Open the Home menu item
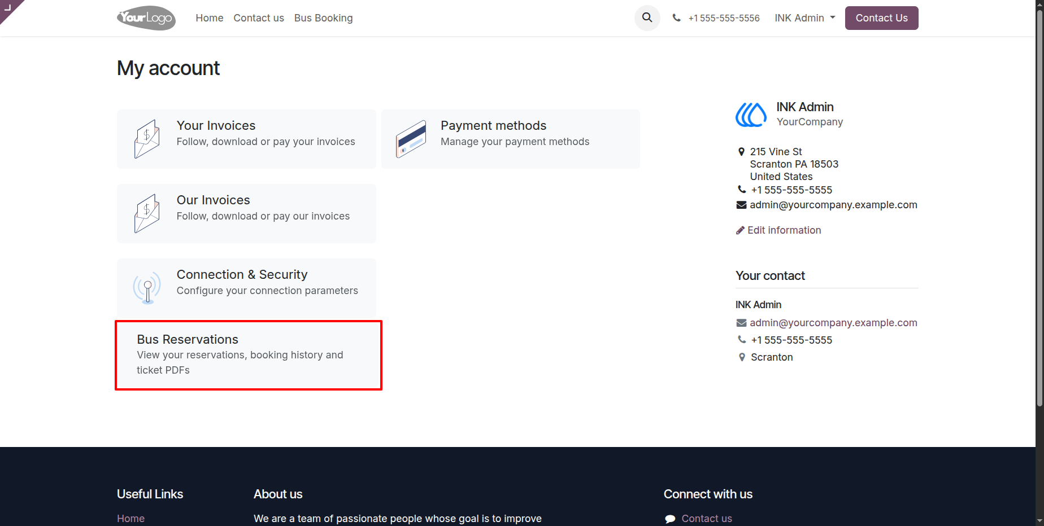This screenshot has width=1044, height=526. coord(210,18)
